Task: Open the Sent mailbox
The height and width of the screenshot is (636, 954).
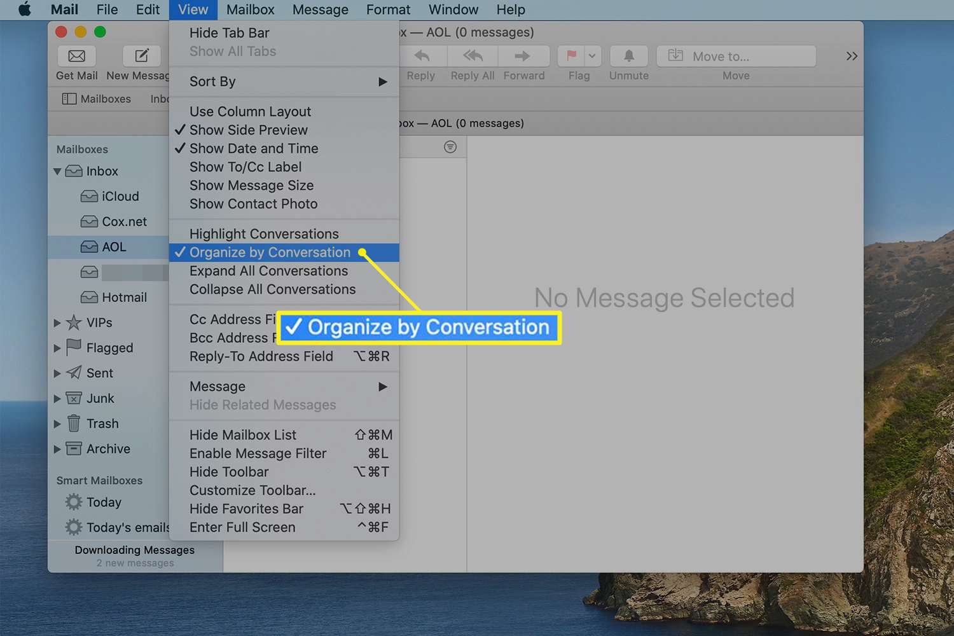Action: coord(90,373)
